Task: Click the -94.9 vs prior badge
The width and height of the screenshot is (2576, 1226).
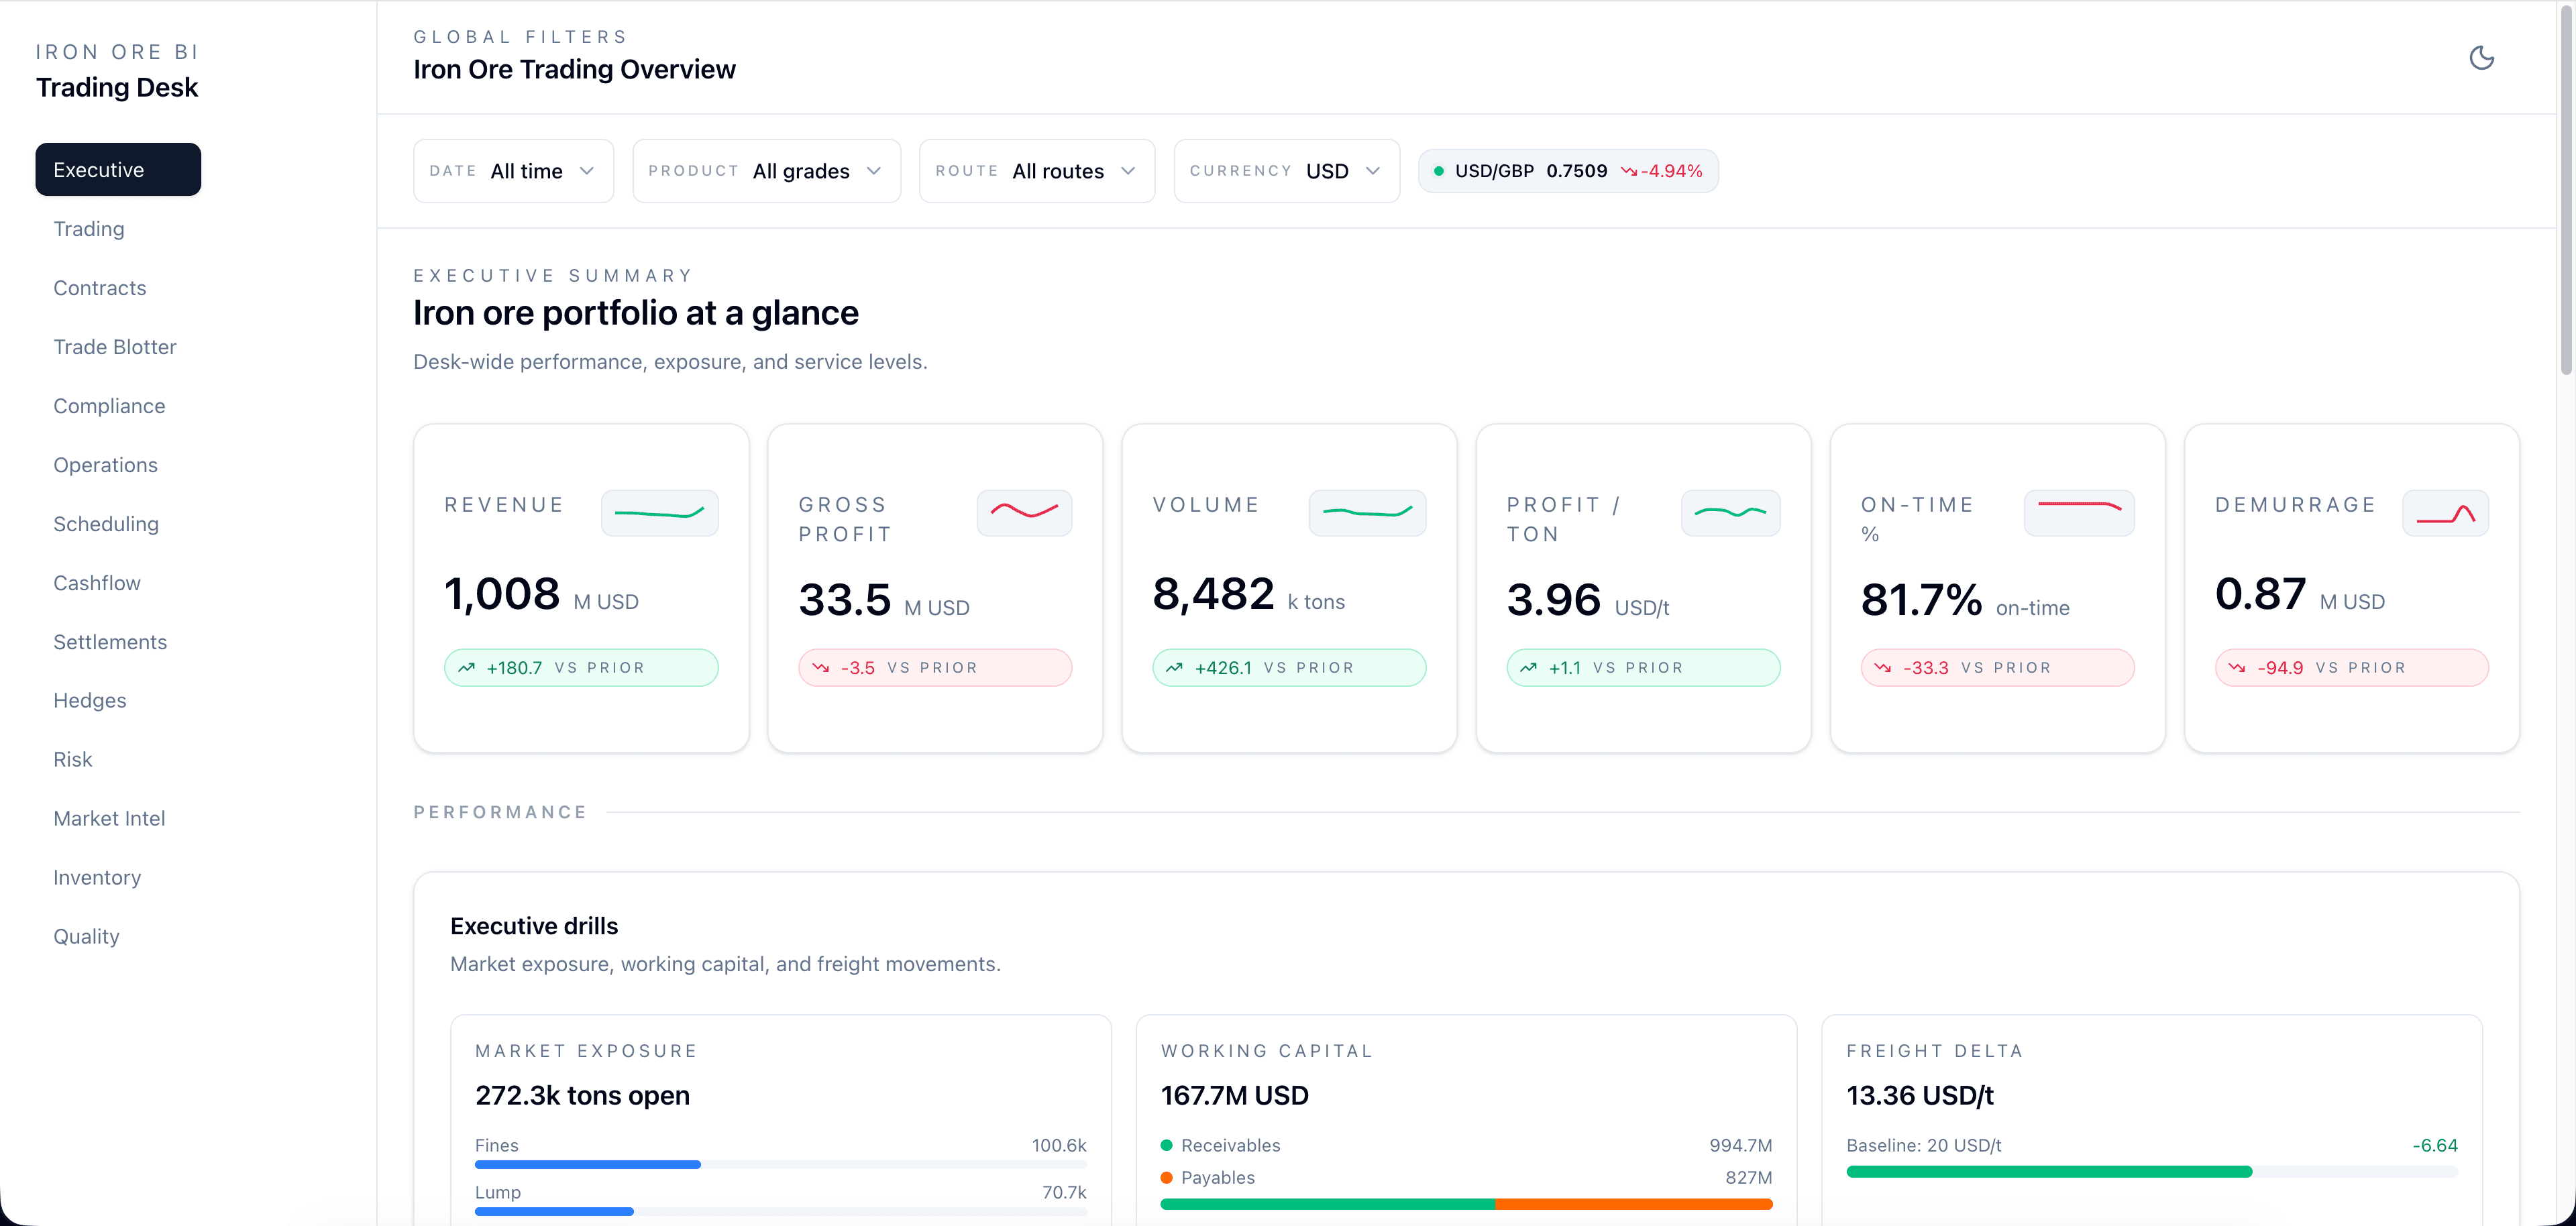Action: (2351, 668)
